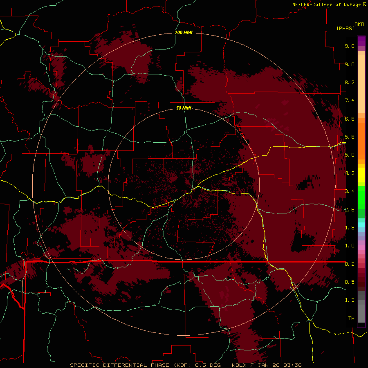Pick the cyan segment of color scale

click(x=361, y=224)
